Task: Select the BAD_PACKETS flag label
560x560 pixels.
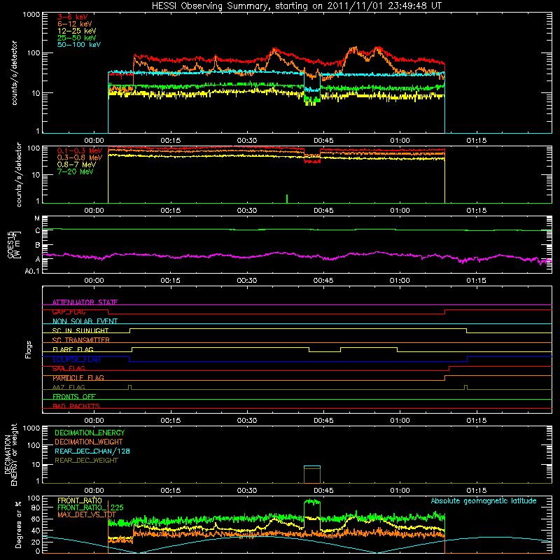Action: click(x=76, y=406)
